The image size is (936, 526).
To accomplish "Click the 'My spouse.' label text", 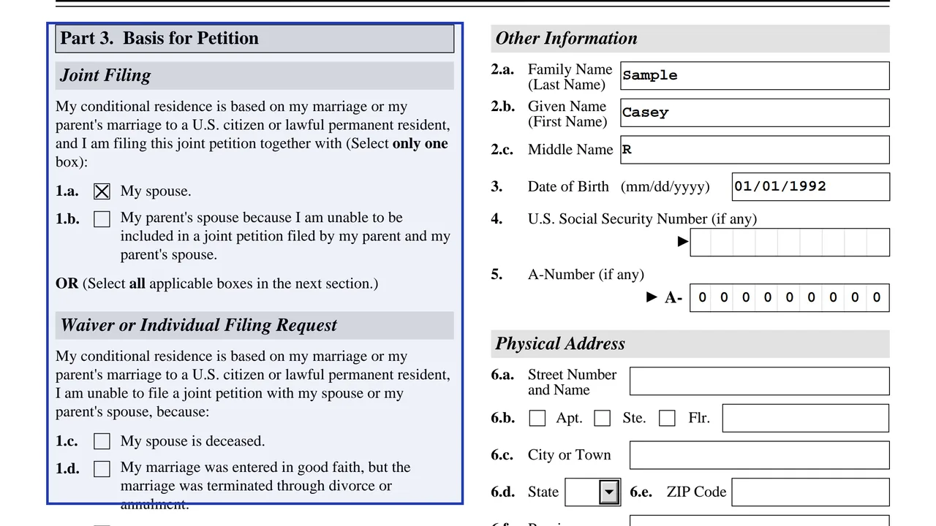I will (156, 191).
